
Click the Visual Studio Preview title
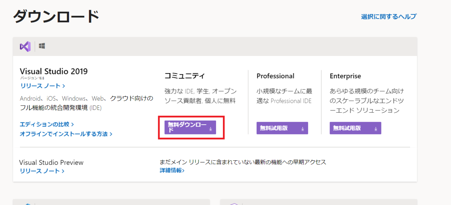pos(51,163)
